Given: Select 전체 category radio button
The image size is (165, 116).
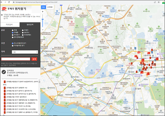Looking at the screenshot, I should click(13, 30).
